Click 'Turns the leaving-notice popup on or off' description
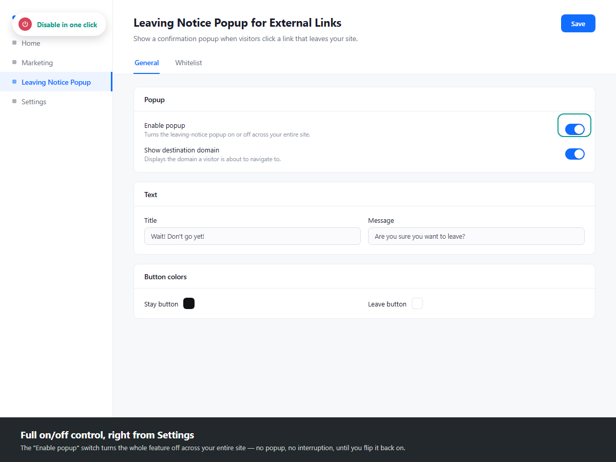 (227, 134)
